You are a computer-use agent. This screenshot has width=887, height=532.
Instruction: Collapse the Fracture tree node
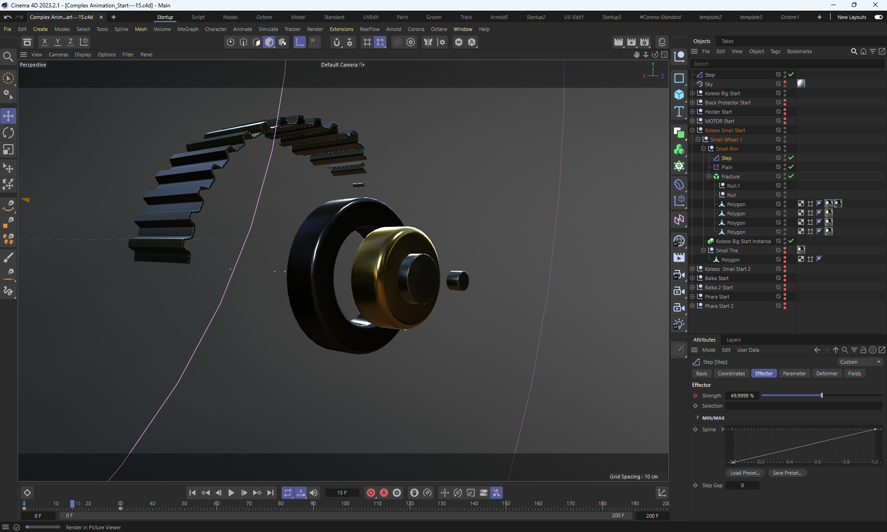[x=709, y=177]
